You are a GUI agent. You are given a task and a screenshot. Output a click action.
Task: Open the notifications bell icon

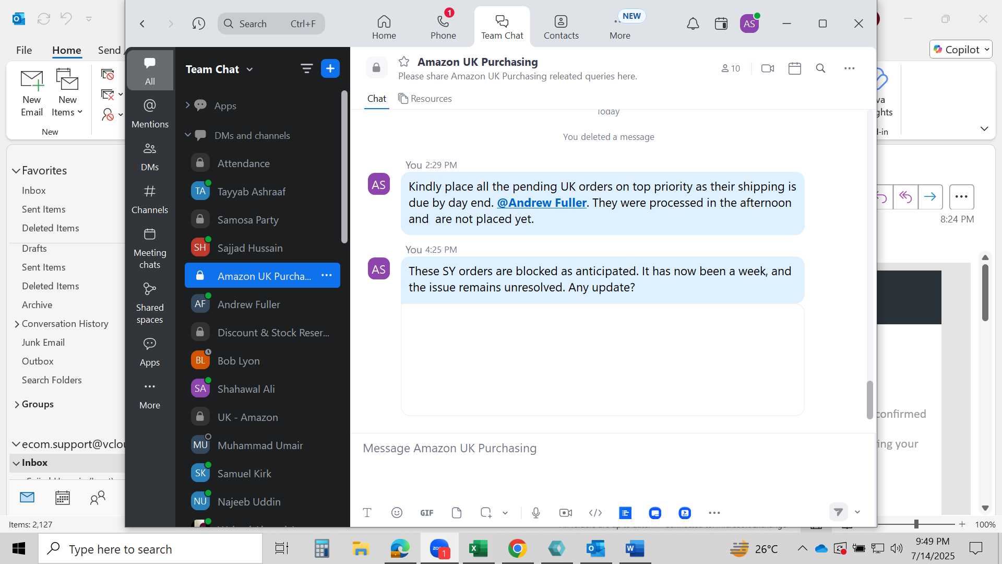(693, 23)
